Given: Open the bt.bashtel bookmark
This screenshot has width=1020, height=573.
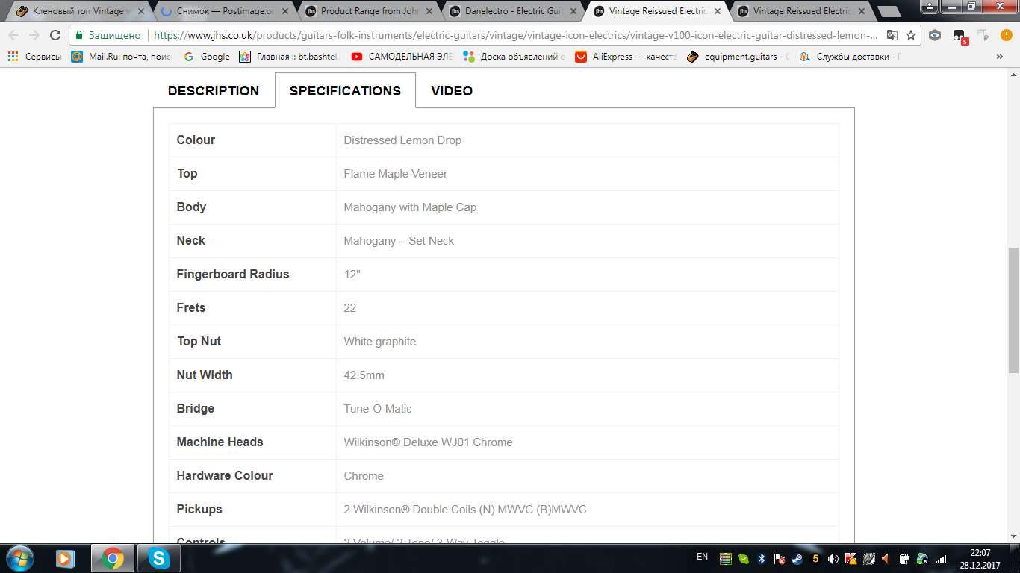Looking at the screenshot, I should coord(290,57).
